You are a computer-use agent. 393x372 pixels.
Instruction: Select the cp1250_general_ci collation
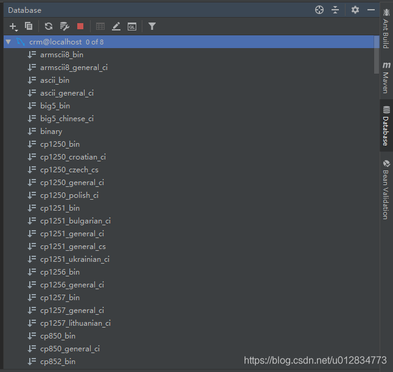[x=72, y=183]
